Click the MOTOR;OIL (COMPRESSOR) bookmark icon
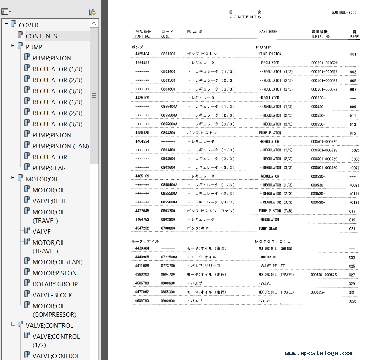 coord(27,305)
